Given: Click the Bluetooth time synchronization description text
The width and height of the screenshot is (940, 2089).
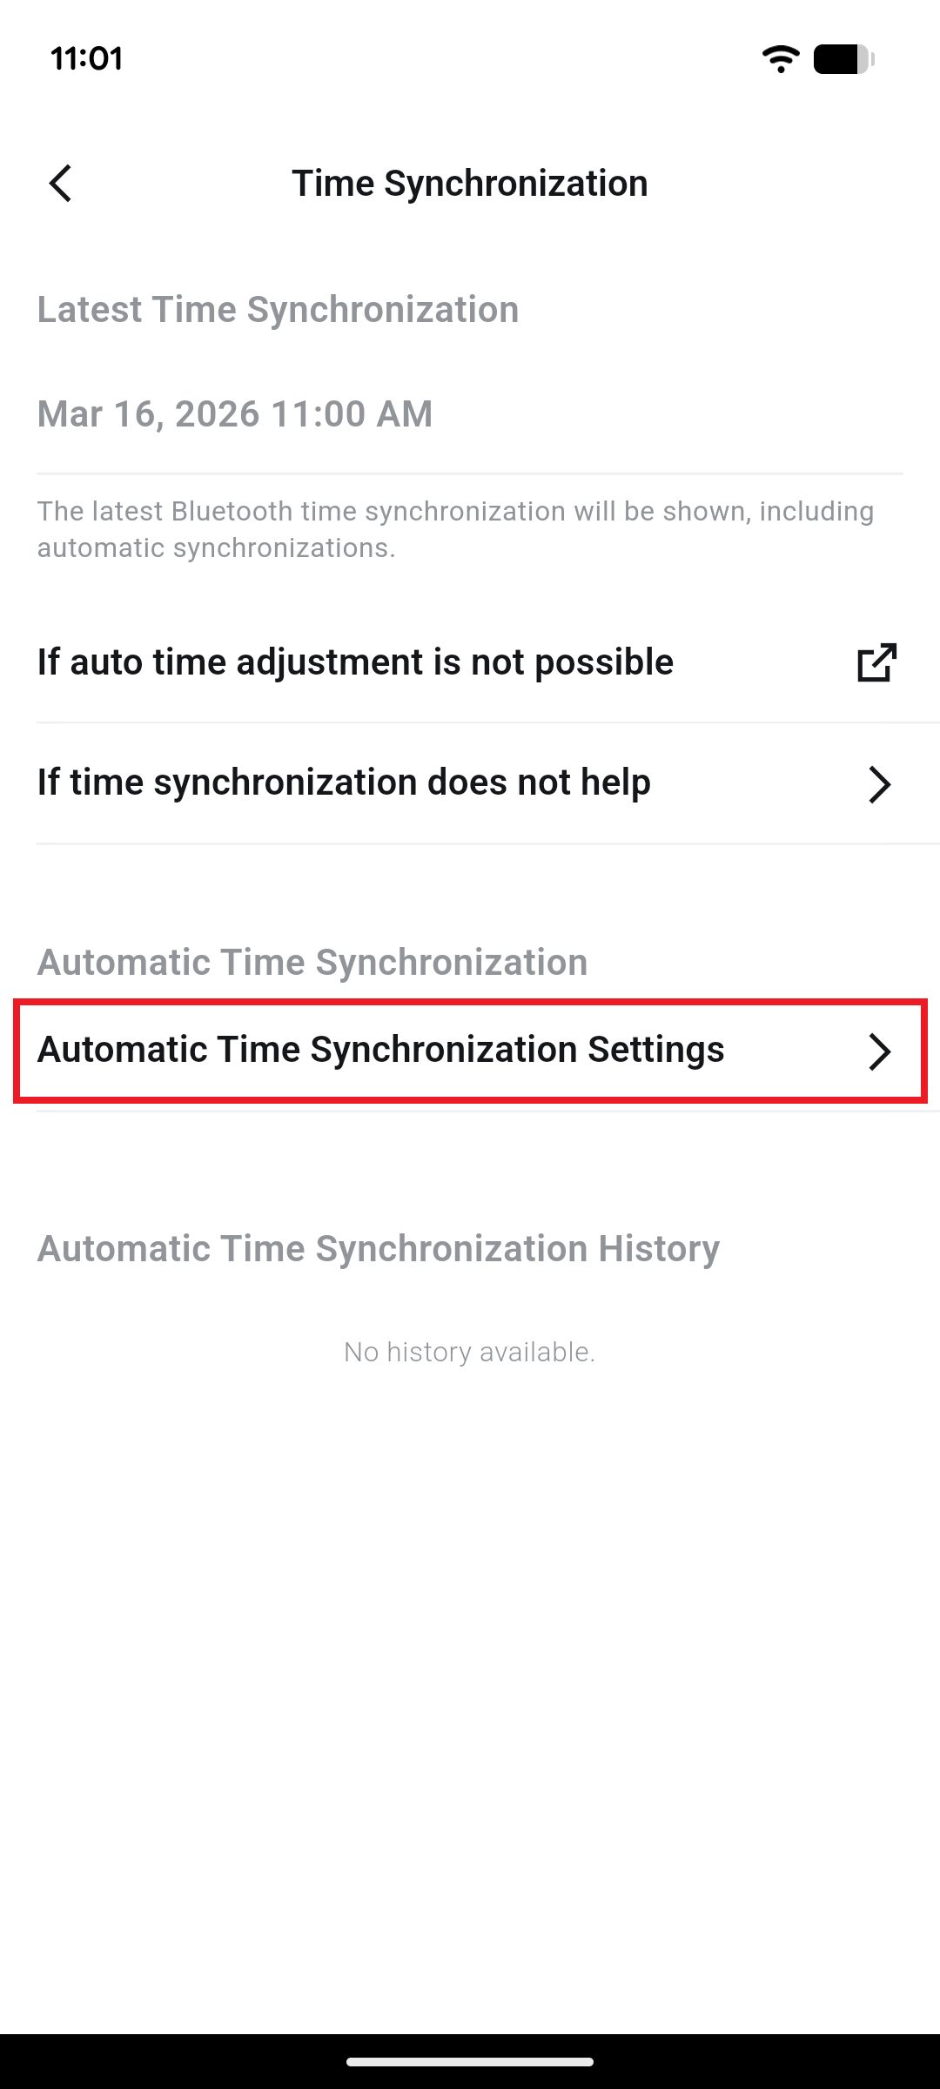Looking at the screenshot, I should point(455,529).
